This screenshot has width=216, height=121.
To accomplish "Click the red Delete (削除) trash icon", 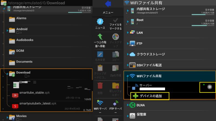I will 100,86.
